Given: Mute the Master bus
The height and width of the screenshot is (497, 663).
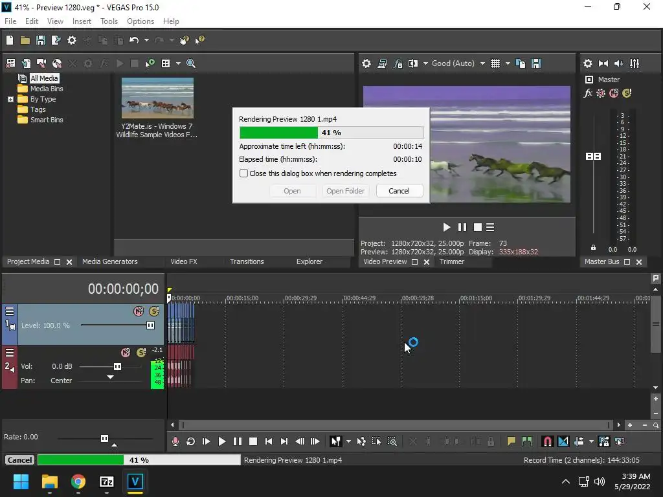Looking at the screenshot, I should 614,93.
